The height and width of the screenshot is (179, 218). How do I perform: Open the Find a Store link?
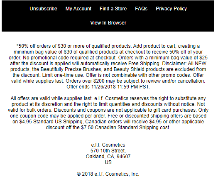(113, 9)
